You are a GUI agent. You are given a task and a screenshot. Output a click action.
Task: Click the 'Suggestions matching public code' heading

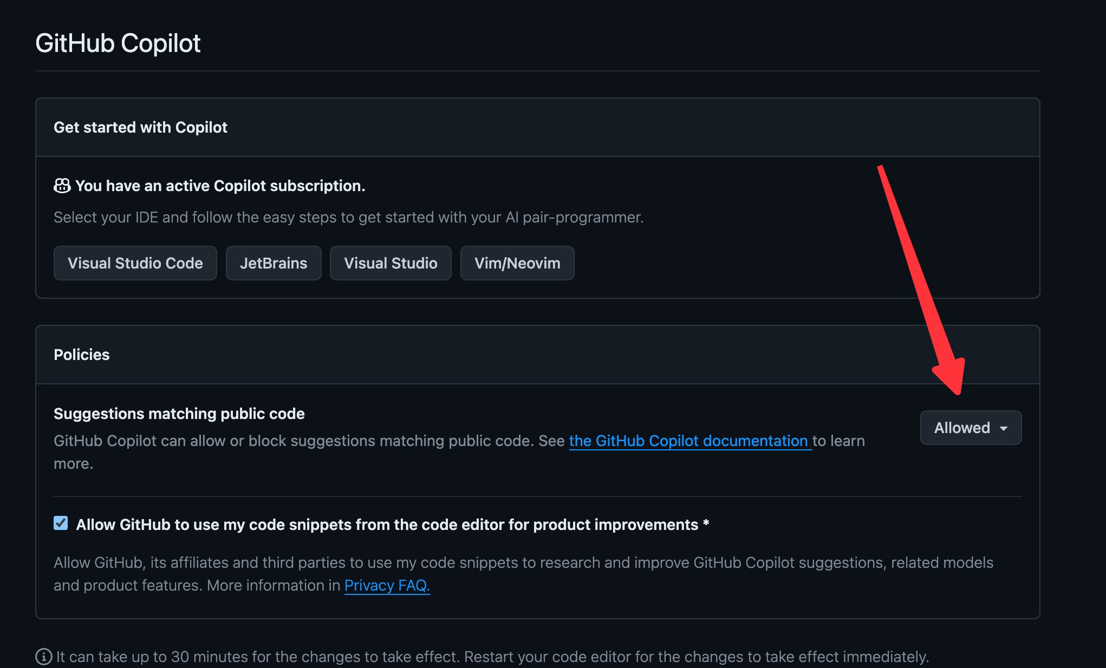[179, 414]
